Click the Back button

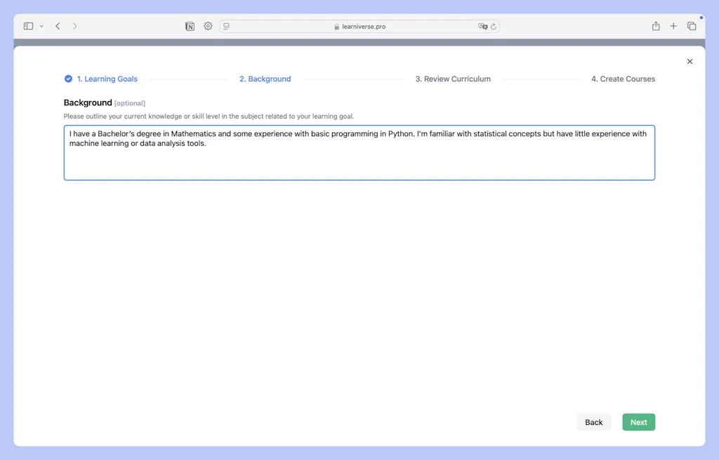593,422
